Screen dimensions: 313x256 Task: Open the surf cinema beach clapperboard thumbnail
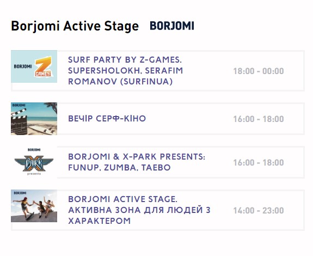(34, 119)
